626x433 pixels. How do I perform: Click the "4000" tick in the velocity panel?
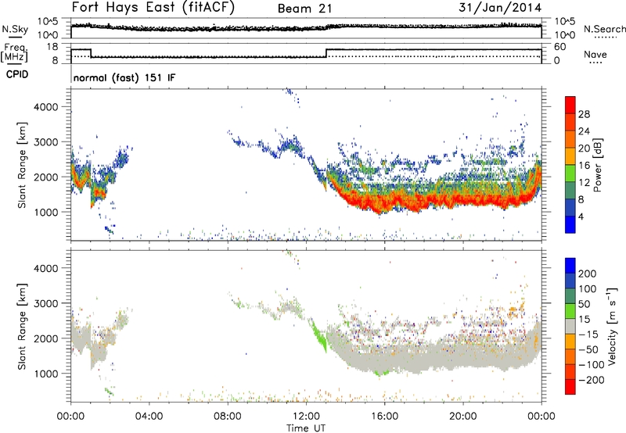coord(46,268)
